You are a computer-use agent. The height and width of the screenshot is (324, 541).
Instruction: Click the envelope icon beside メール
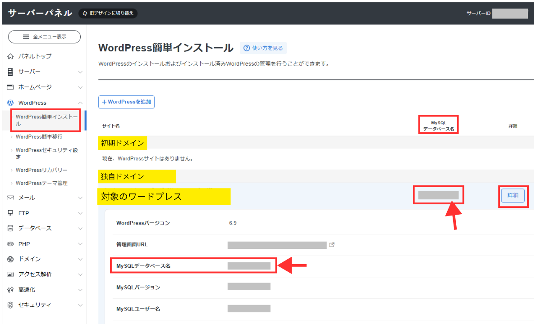(11, 198)
